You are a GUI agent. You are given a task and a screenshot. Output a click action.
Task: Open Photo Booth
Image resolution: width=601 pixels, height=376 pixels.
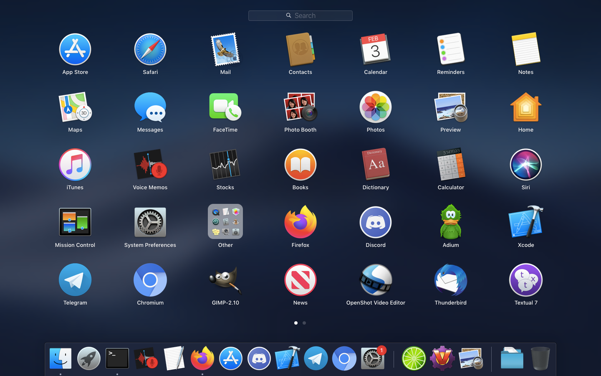click(x=300, y=107)
